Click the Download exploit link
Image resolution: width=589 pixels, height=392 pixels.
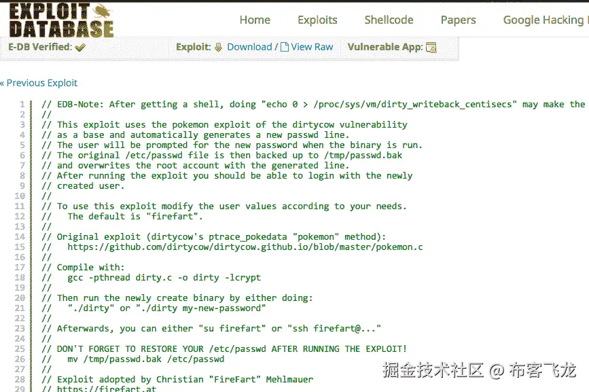click(x=249, y=47)
